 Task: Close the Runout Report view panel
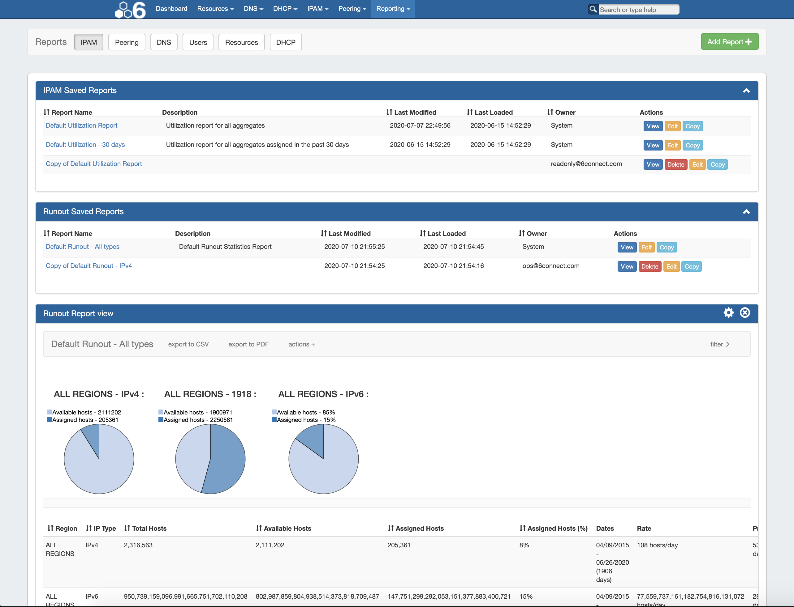coord(744,312)
